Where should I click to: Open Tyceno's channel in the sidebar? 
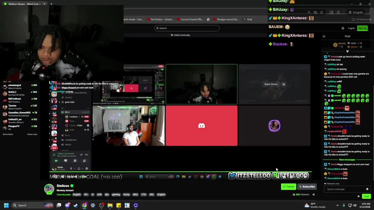pyautogui.click(x=20, y=107)
